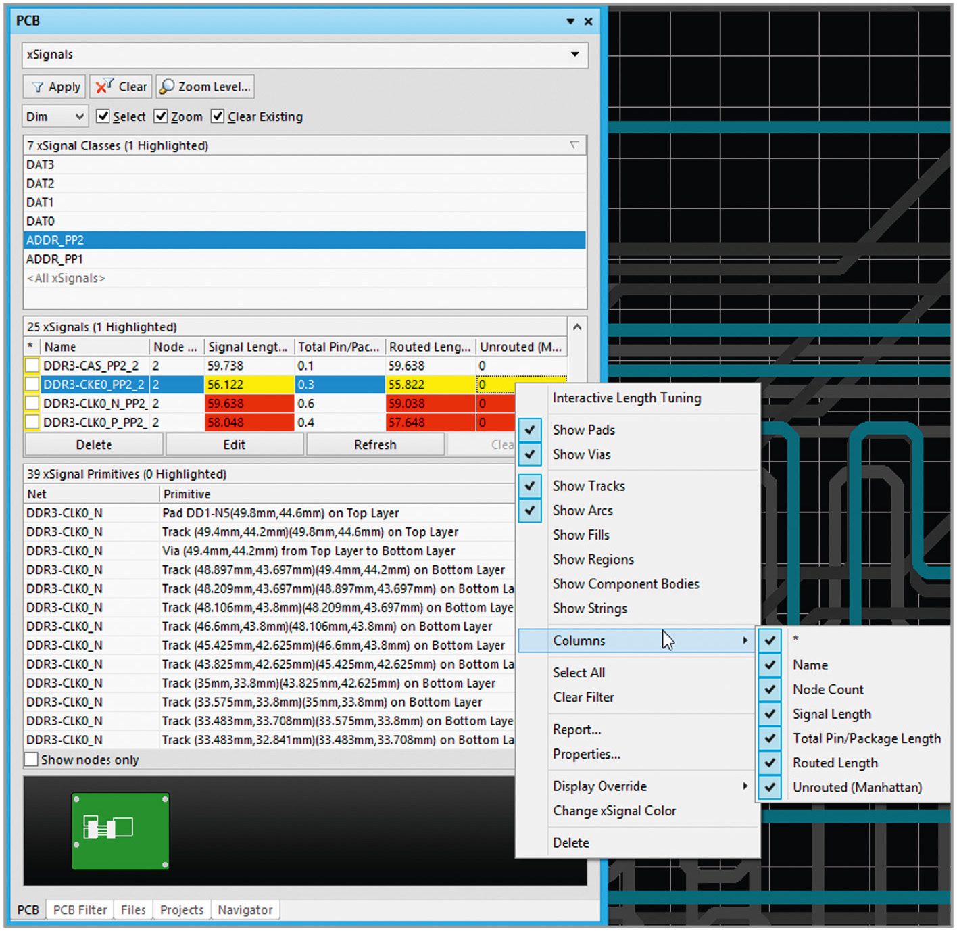Choose Change xSignal Color
The height and width of the screenshot is (931, 957).
[639, 811]
